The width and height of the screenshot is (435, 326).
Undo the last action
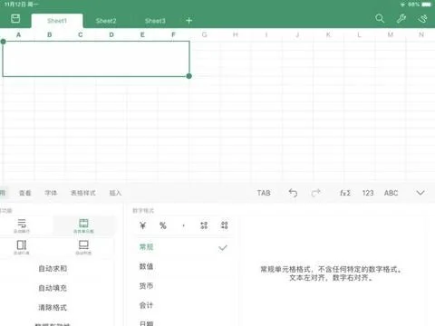point(293,193)
